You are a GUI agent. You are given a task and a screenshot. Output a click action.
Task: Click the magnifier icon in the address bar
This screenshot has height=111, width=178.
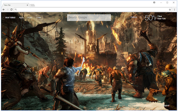coord(16,10)
